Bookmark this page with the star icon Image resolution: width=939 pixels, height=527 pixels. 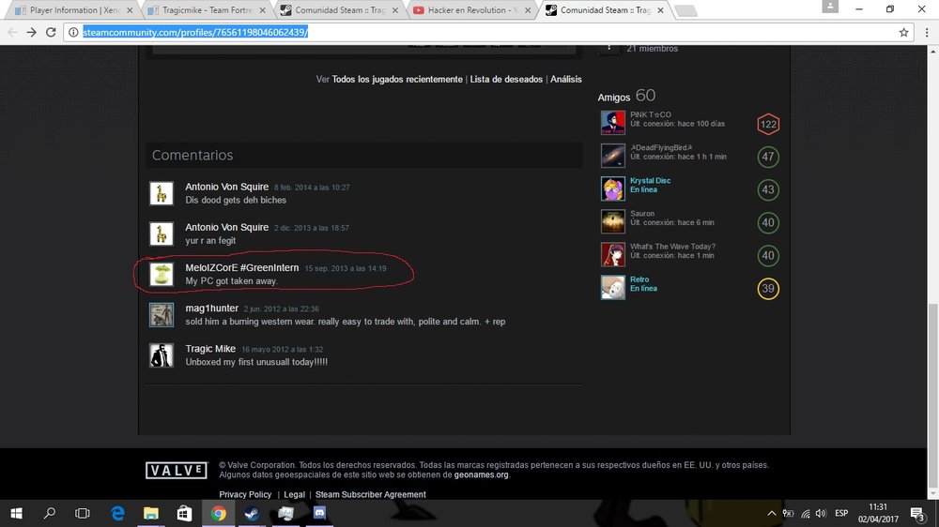[903, 32]
